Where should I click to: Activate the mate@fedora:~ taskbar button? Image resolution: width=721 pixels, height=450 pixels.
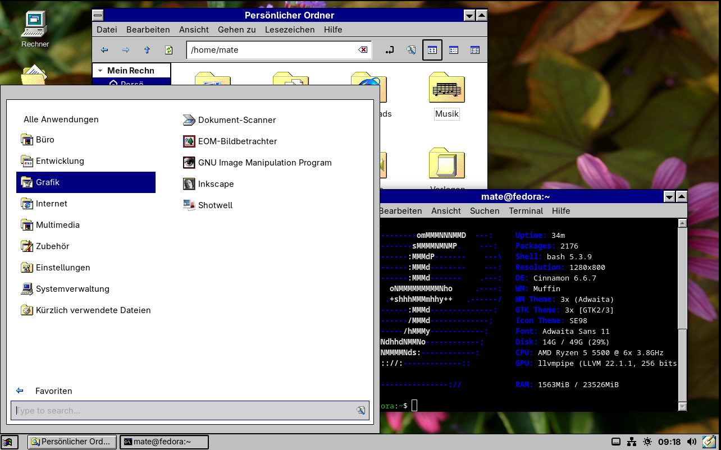coord(164,442)
